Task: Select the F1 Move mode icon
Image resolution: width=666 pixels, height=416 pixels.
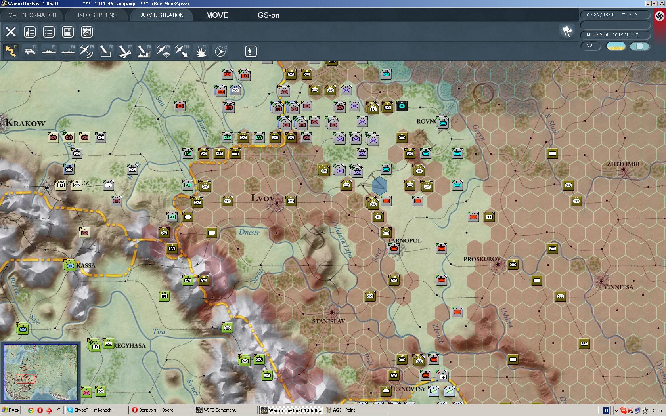Action: (x=11, y=51)
